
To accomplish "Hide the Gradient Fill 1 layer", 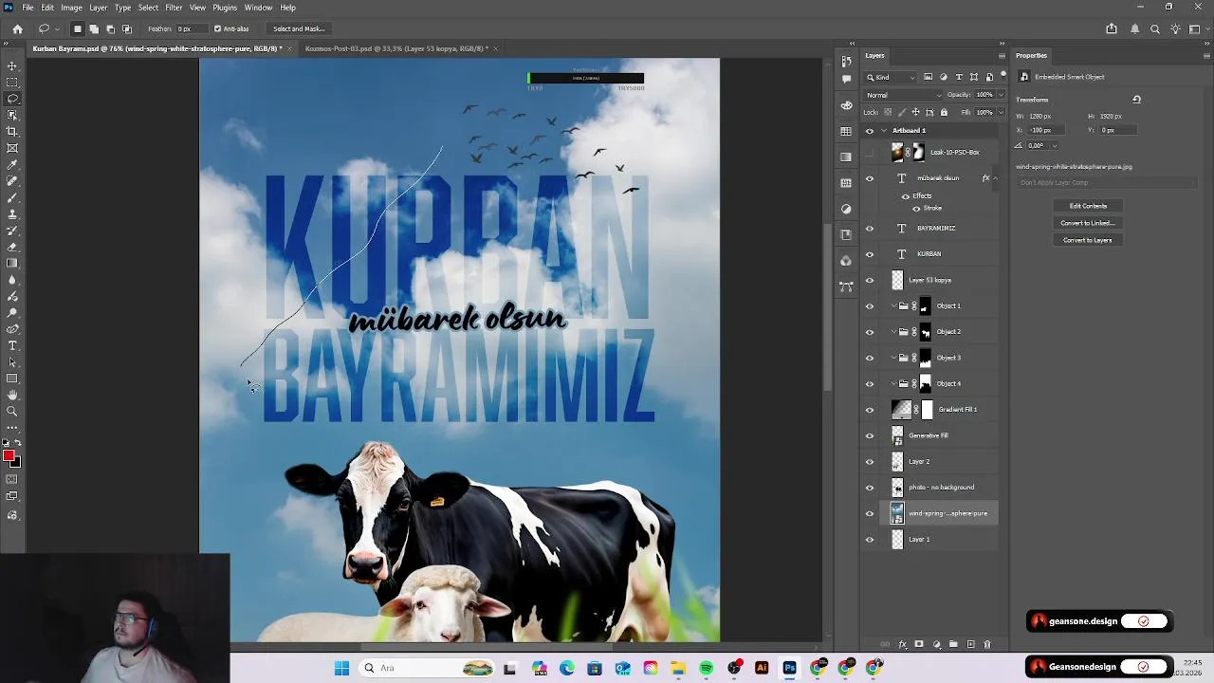I will pyautogui.click(x=870, y=410).
